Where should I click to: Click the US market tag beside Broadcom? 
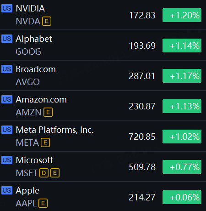(x=7, y=69)
